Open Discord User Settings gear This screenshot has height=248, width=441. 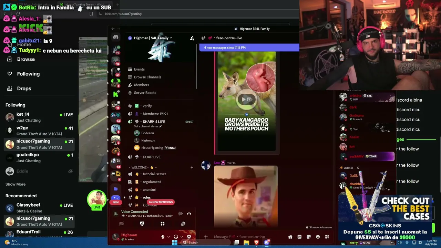pyautogui.click(x=189, y=237)
